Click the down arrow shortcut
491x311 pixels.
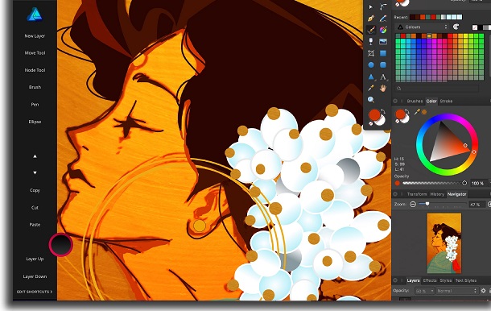pos(35,172)
